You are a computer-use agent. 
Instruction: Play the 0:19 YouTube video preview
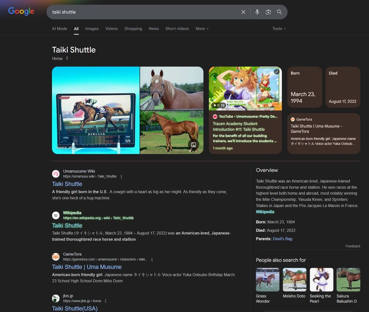click(219, 105)
